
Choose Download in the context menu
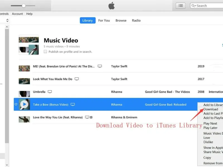tap(211, 109)
